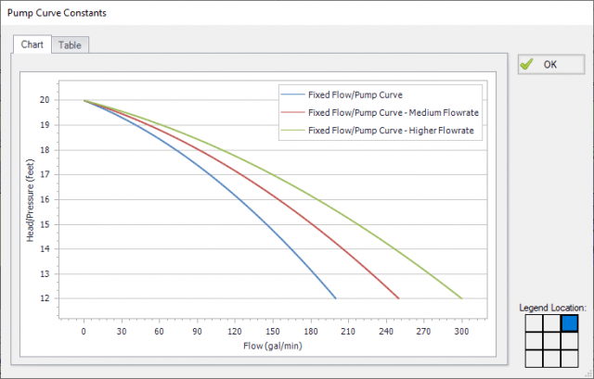Click the y-axis value 20

pyautogui.click(x=45, y=100)
